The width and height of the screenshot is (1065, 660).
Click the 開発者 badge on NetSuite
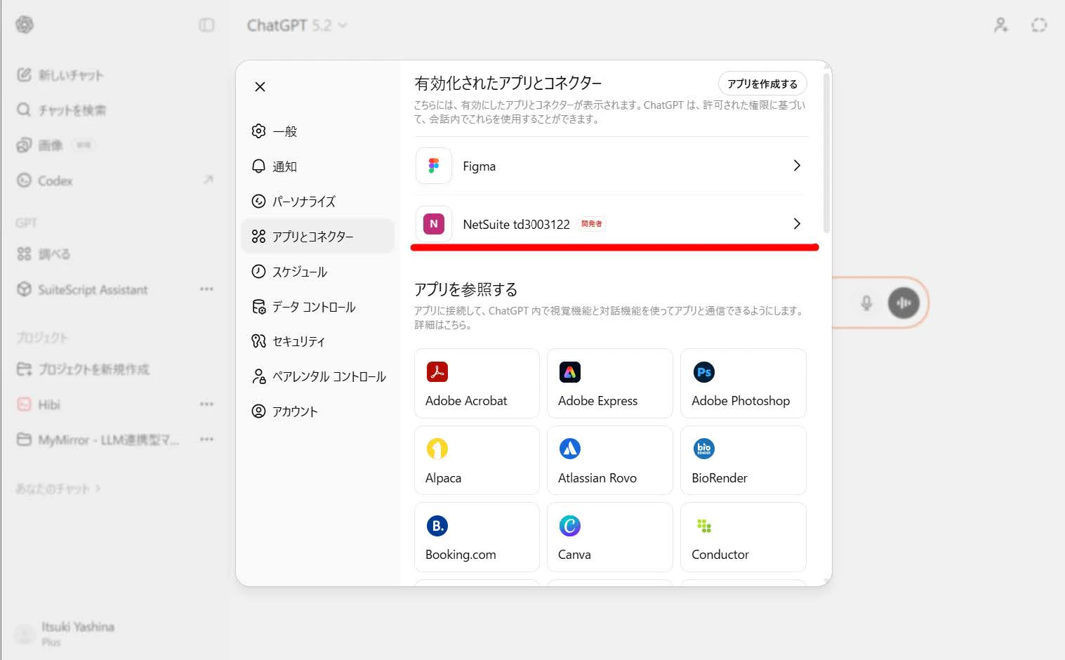pyautogui.click(x=591, y=224)
